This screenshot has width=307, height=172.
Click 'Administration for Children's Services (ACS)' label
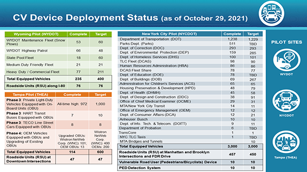click(x=157, y=84)
